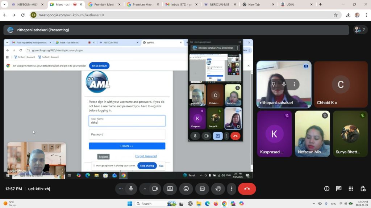Toggle the microphone in Meet controls
371x208 pixels.
[131, 189]
